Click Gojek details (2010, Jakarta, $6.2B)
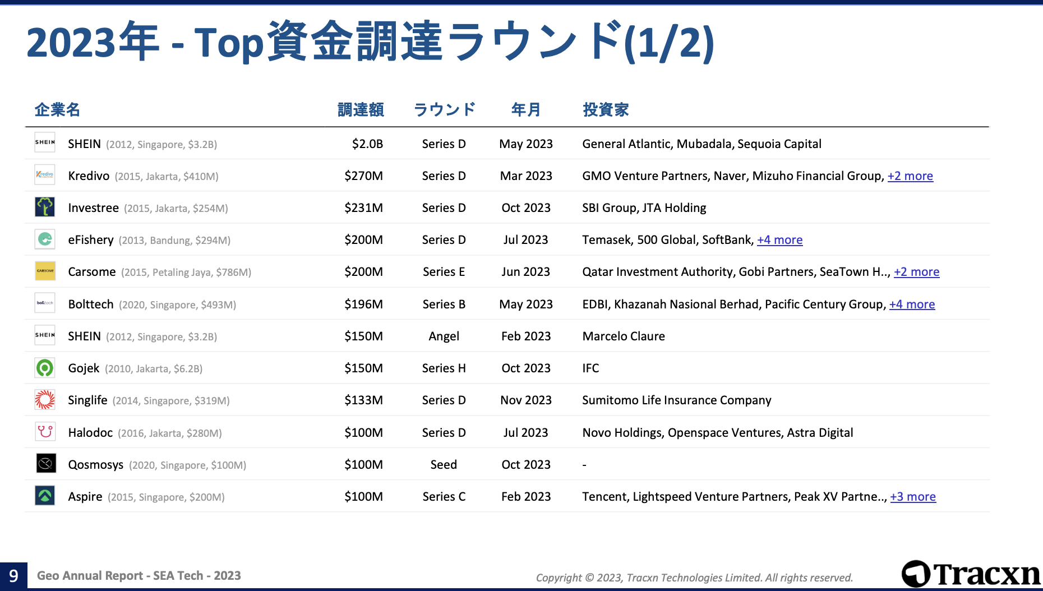This screenshot has width=1043, height=591. pos(154,369)
